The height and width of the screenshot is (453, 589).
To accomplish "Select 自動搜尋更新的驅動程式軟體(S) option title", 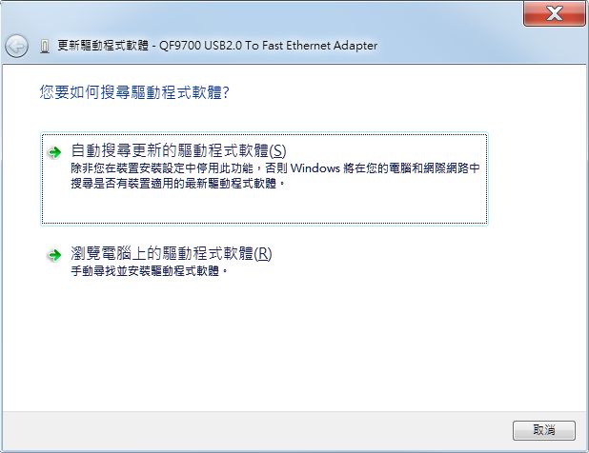I will tap(178, 150).
